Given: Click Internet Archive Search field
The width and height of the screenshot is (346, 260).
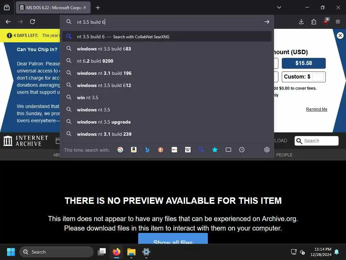Looking at the screenshot, I should [316, 141].
